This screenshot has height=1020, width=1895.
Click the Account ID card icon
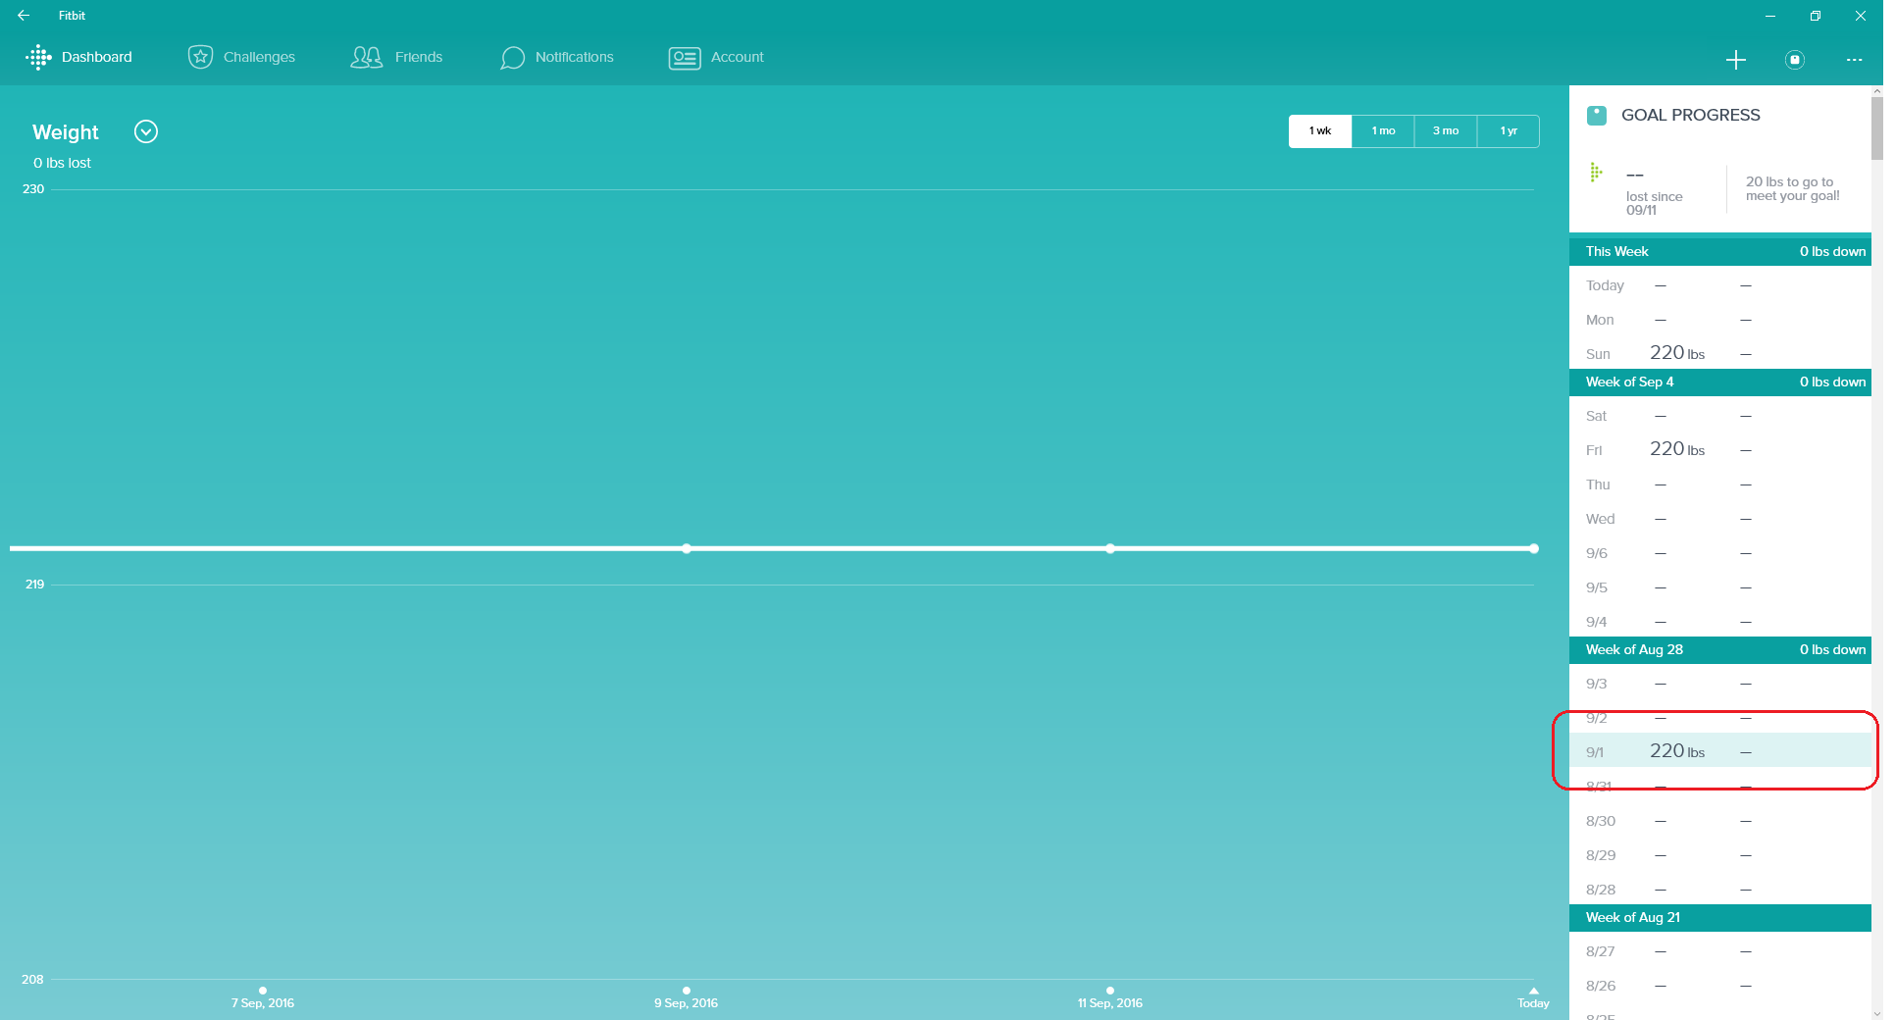(684, 58)
